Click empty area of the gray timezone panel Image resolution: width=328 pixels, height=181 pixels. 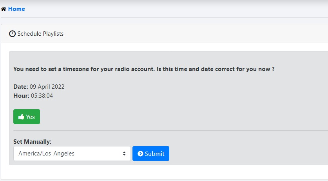[x=235, y=102]
